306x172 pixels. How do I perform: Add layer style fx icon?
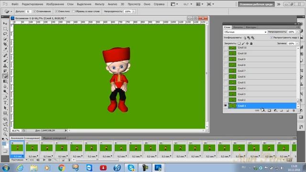[263, 110]
